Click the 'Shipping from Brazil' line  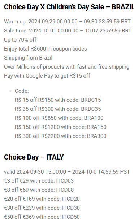(28, 58)
